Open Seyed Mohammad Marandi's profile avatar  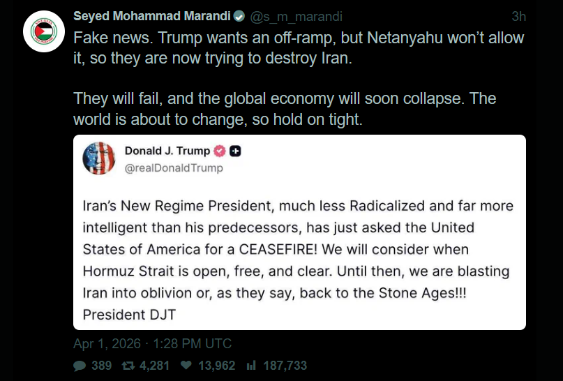coord(44,31)
